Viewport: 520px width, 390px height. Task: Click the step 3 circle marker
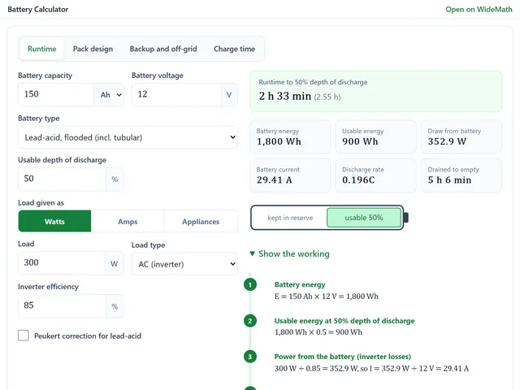pyautogui.click(x=250, y=357)
